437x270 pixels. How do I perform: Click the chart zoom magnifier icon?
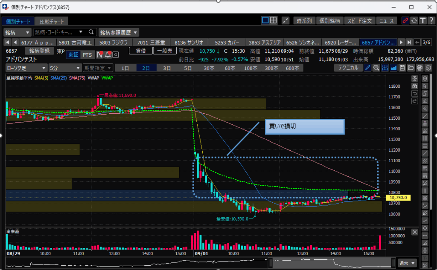pyautogui.click(x=376, y=68)
